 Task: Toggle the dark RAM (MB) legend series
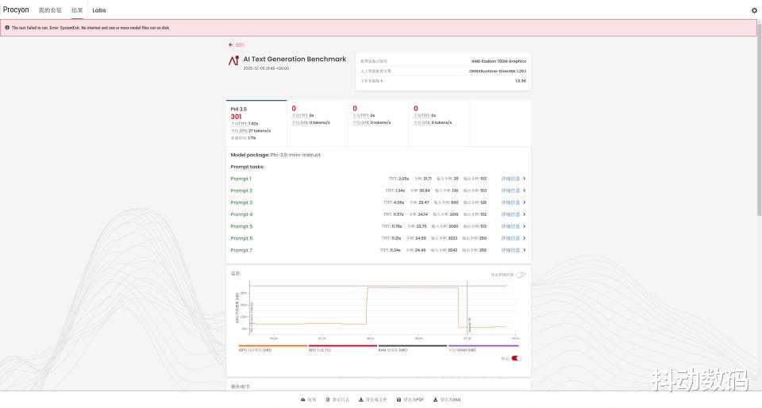[413, 348]
